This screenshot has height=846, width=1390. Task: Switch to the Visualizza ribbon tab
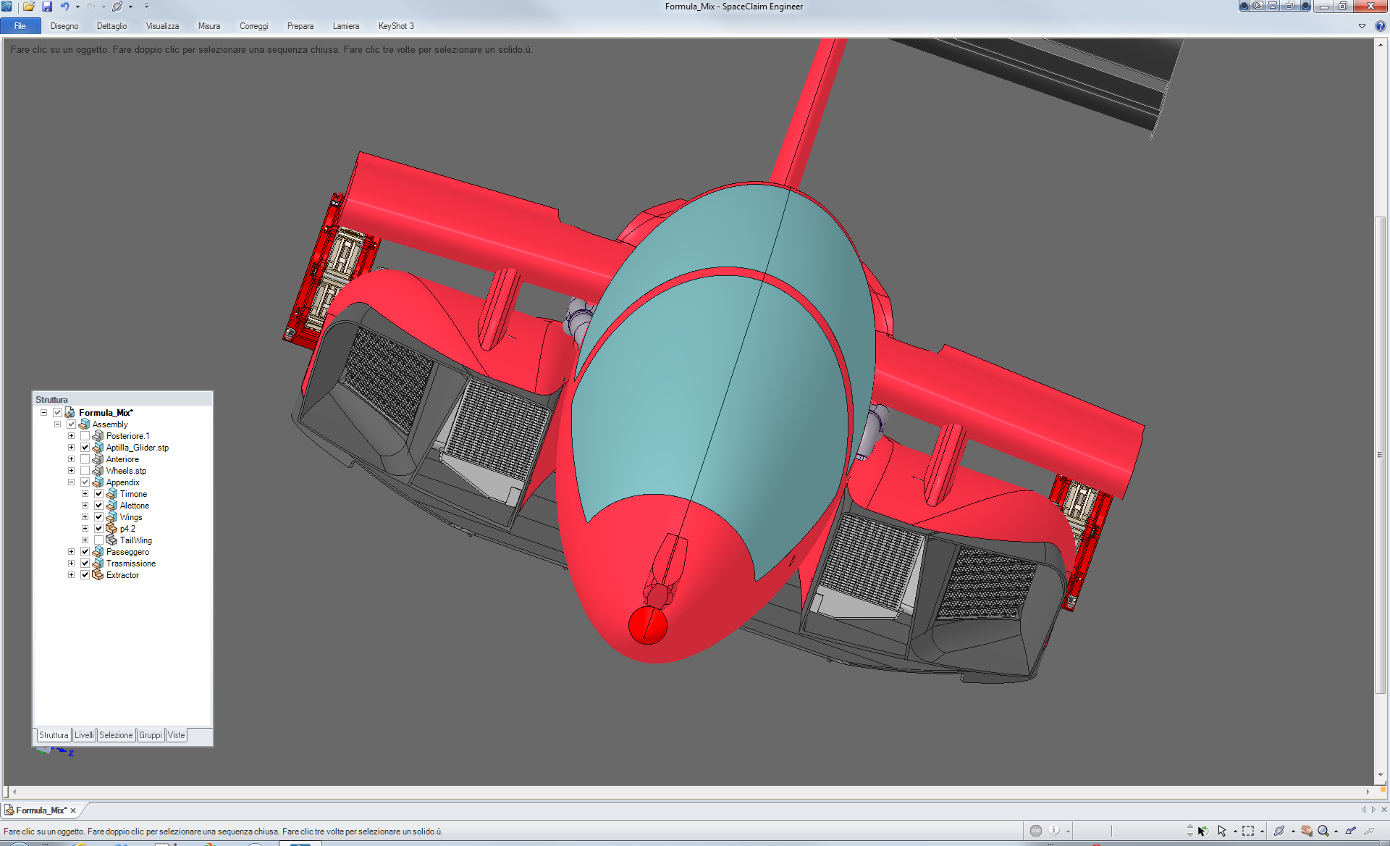[162, 26]
